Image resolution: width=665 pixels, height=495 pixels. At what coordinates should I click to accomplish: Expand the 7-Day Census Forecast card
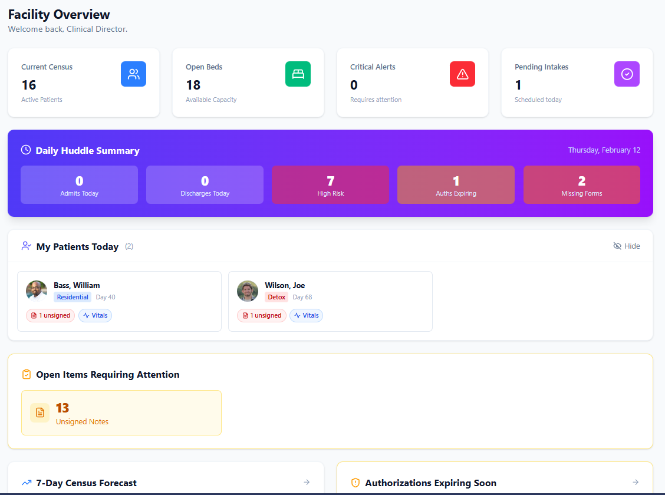307,482
